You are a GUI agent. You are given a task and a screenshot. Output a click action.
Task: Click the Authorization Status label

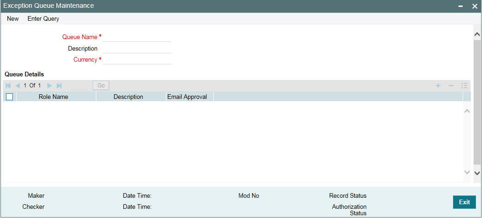pyautogui.click(x=349, y=210)
